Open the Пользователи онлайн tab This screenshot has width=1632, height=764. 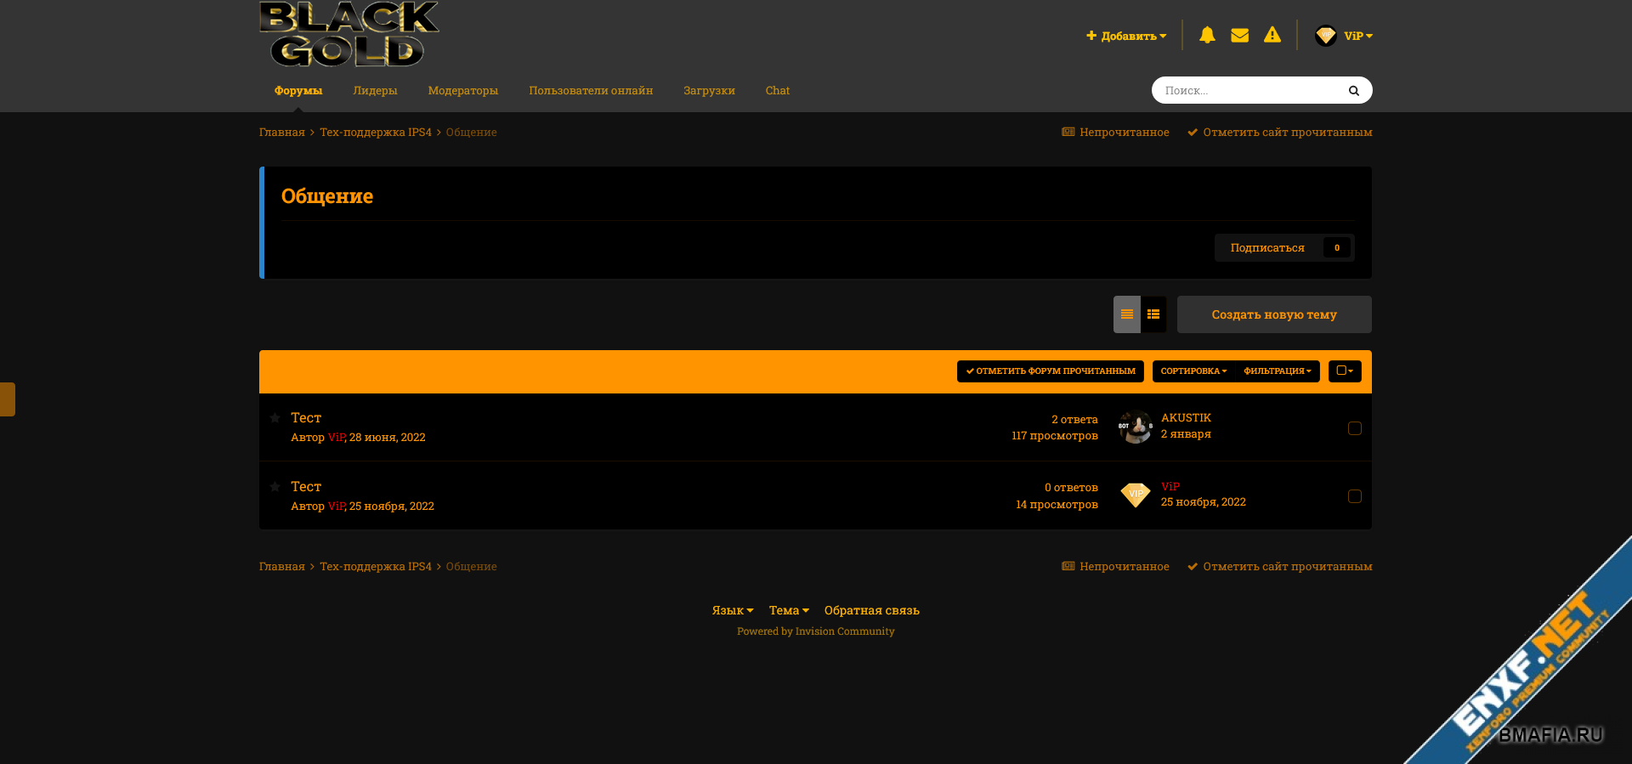(591, 91)
